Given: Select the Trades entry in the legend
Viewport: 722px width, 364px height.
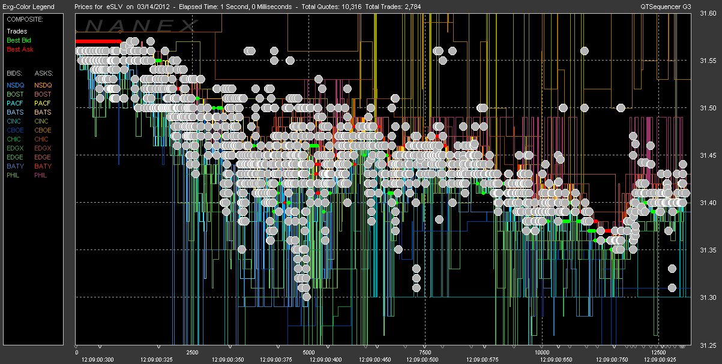Looking at the screenshot, I should point(16,31).
